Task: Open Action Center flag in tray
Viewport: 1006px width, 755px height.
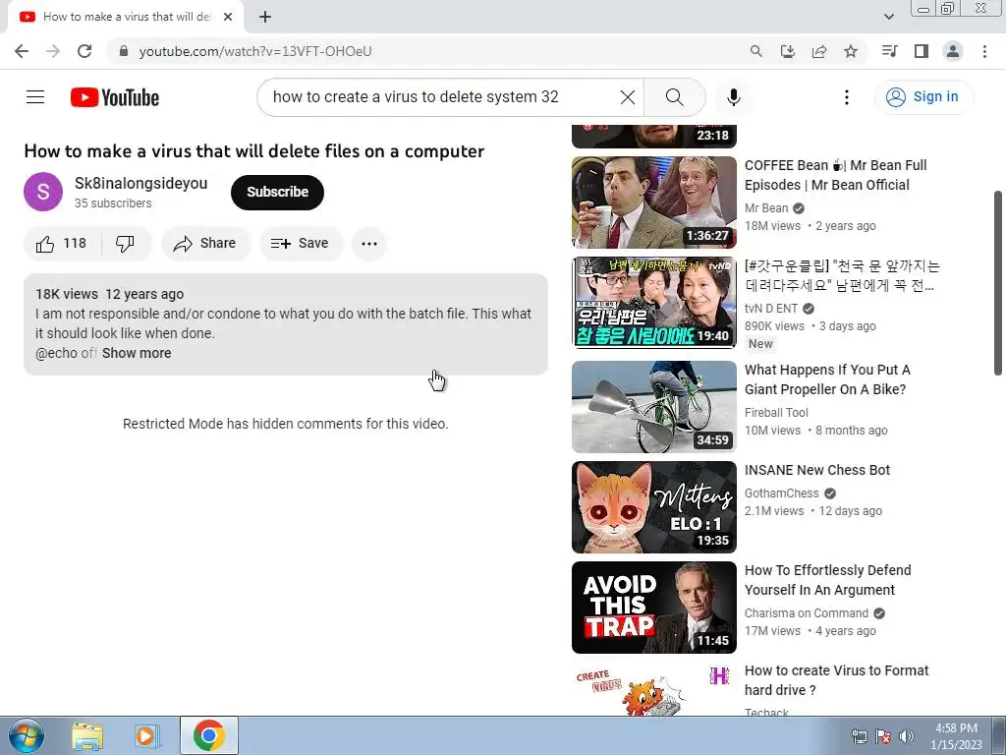Action: coord(883,736)
